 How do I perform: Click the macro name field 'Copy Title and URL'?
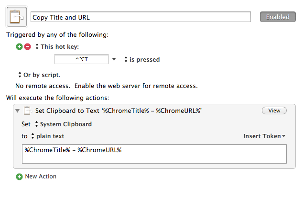pos(141,17)
